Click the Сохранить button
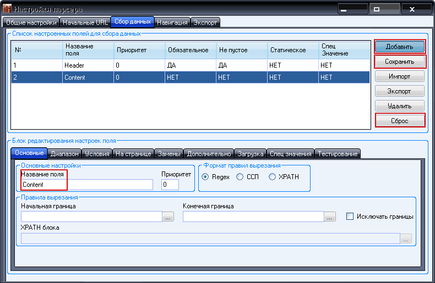 pyautogui.click(x=400, y=61)
